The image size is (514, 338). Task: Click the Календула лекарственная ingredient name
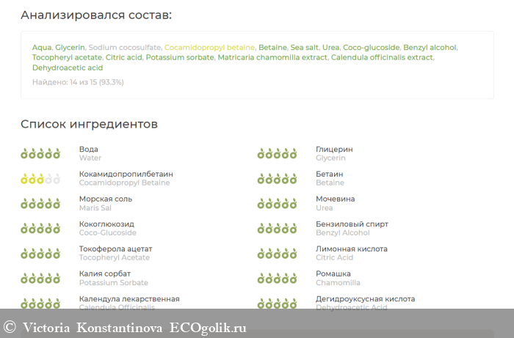tap(129, 298)
